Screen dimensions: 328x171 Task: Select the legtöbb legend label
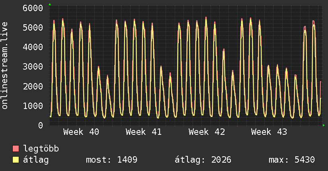(x=41, y=149)
